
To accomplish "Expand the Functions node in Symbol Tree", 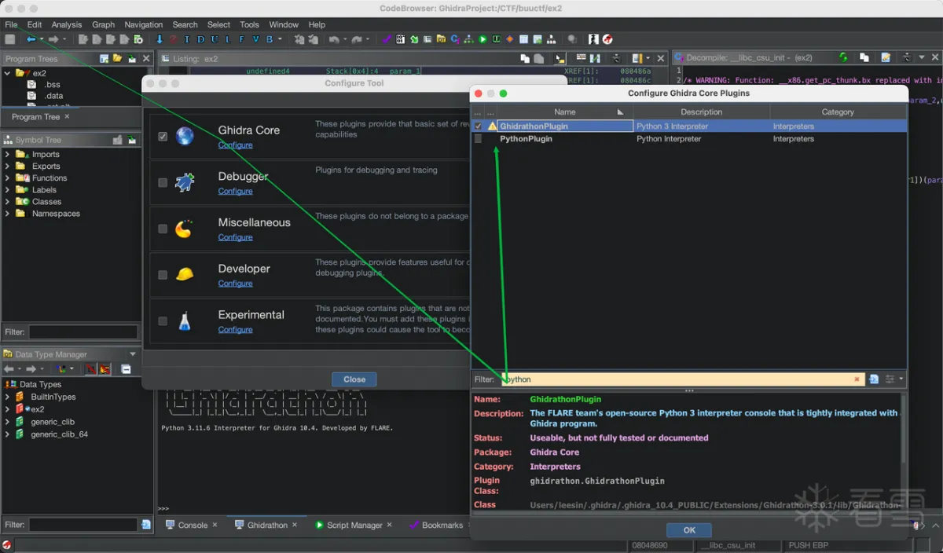I will click(8, 178).
